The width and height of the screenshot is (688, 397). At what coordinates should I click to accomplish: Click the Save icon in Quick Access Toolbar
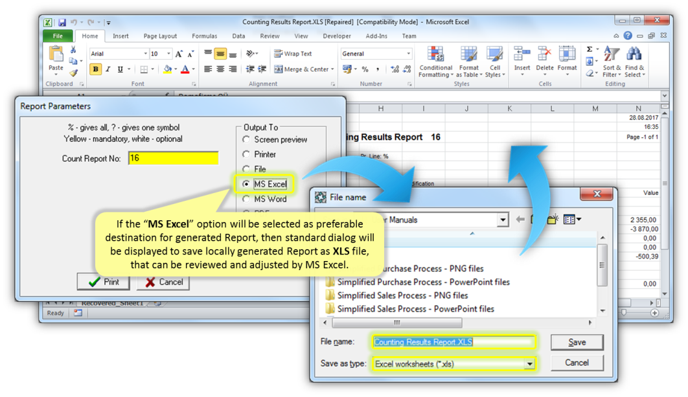62,22
